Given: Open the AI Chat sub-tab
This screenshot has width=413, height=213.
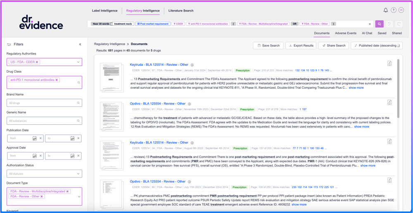Looking at the screenshot, I should (x=367, y=33).
